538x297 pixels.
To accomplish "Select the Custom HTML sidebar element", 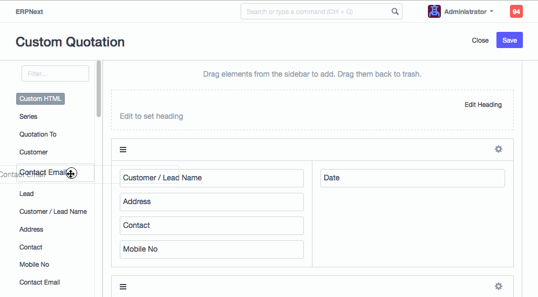I will 40,99.
